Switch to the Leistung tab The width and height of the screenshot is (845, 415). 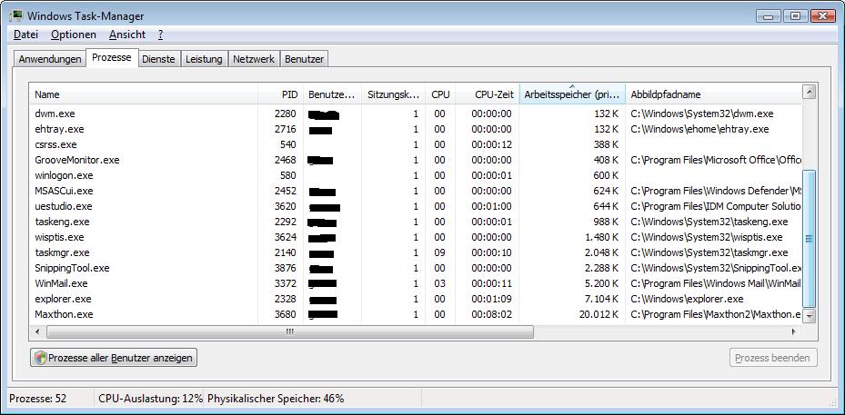[x=204, y=59]
